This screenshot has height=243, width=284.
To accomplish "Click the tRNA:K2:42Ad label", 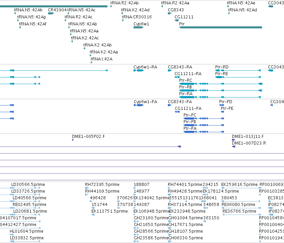I will (135, 10).
